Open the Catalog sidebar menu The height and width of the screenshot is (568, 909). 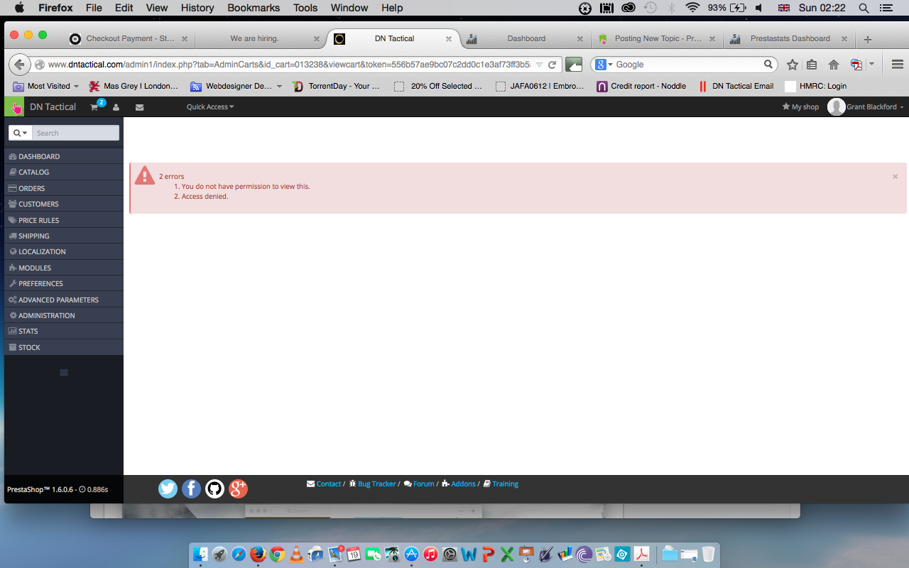64,172
